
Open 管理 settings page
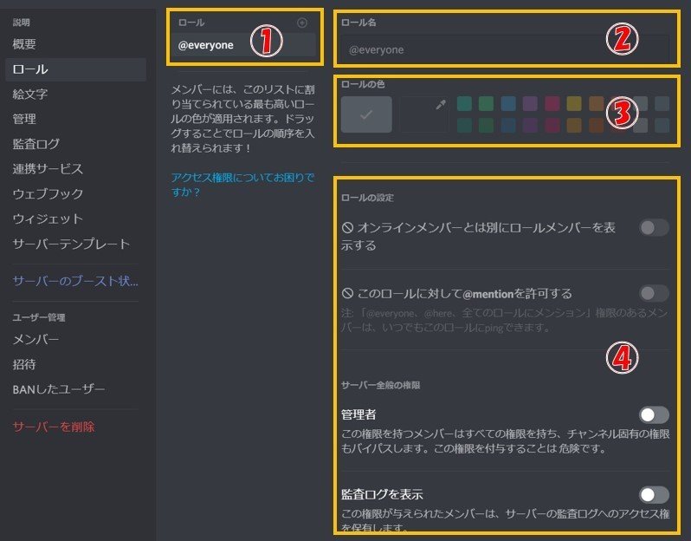pyautogui.click(x=75, y=119)
